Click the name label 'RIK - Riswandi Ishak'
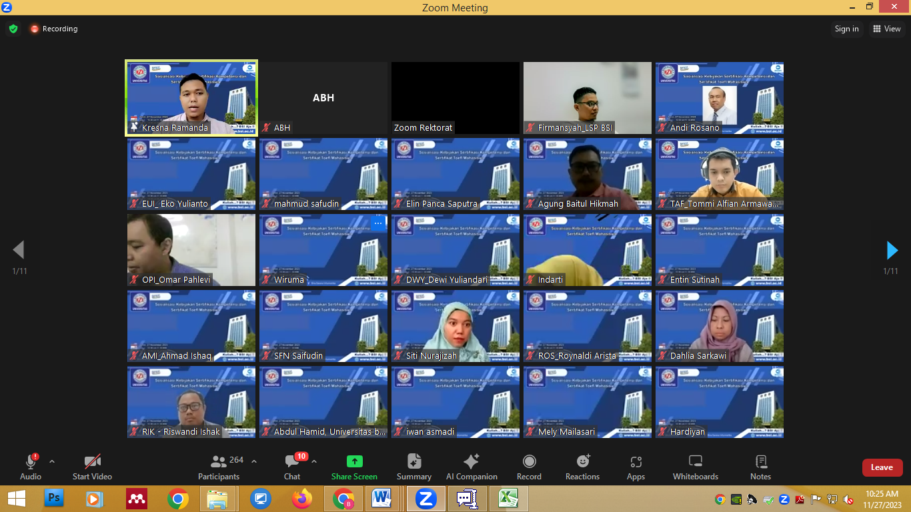Image resolution: width=911 pixels, height=512 pixels. tap(181, 431)
